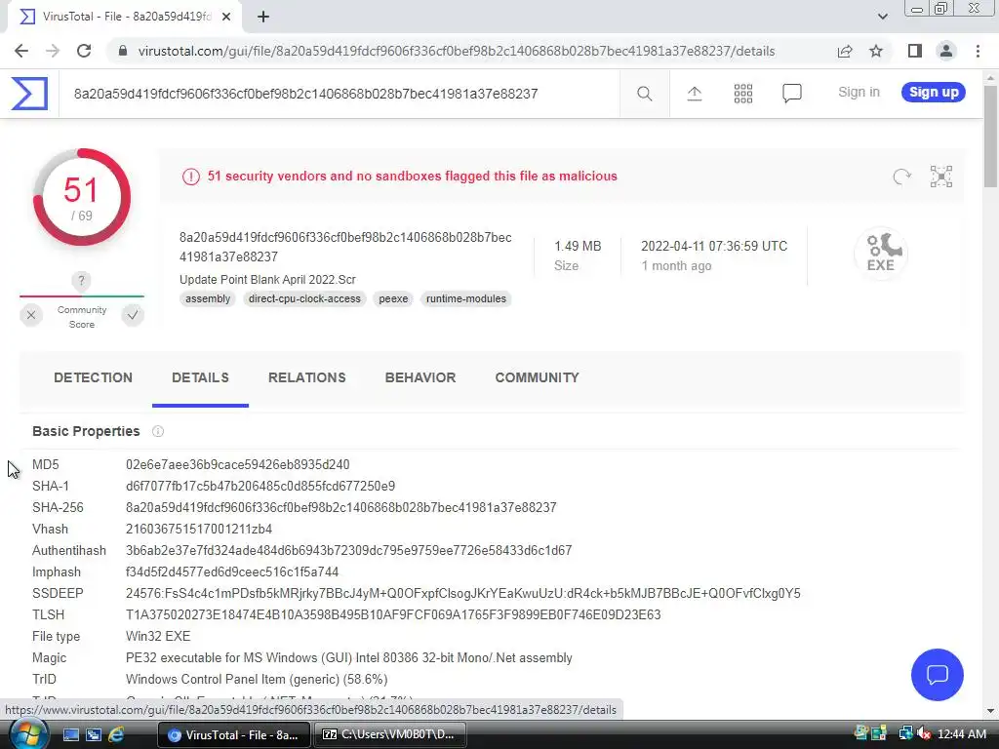Click the 51/69 detection score circle
The height and width of the screenshot is (749, 999).
click(82, 197)
